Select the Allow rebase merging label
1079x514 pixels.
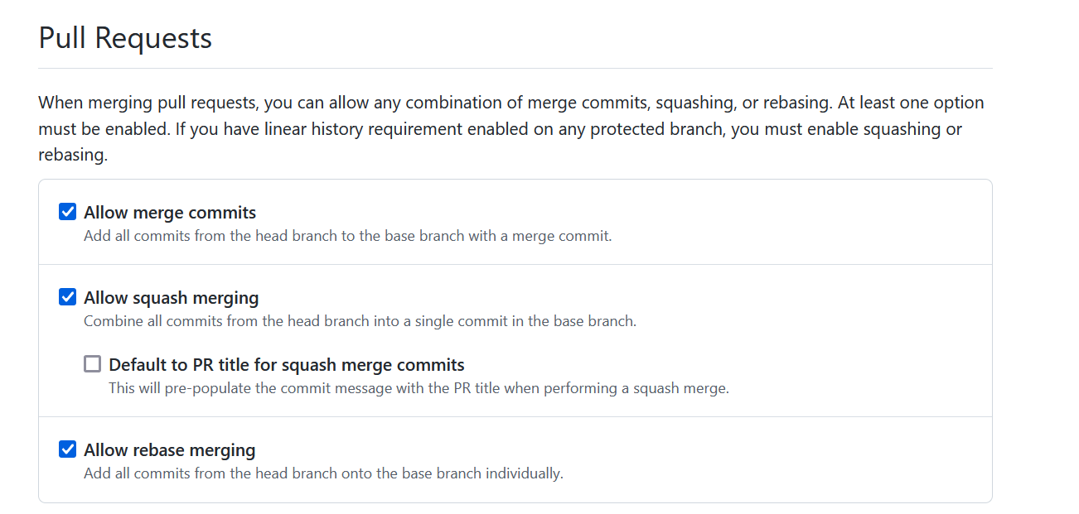[x=169, y=449]
